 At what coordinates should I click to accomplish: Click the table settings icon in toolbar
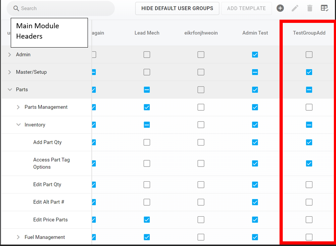pos(324,8)
